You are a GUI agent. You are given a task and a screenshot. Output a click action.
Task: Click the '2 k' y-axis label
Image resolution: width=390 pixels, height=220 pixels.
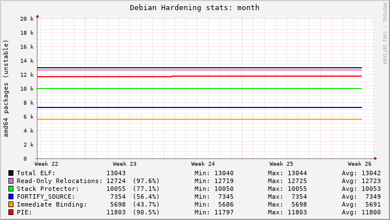click(x=29, y=144)
